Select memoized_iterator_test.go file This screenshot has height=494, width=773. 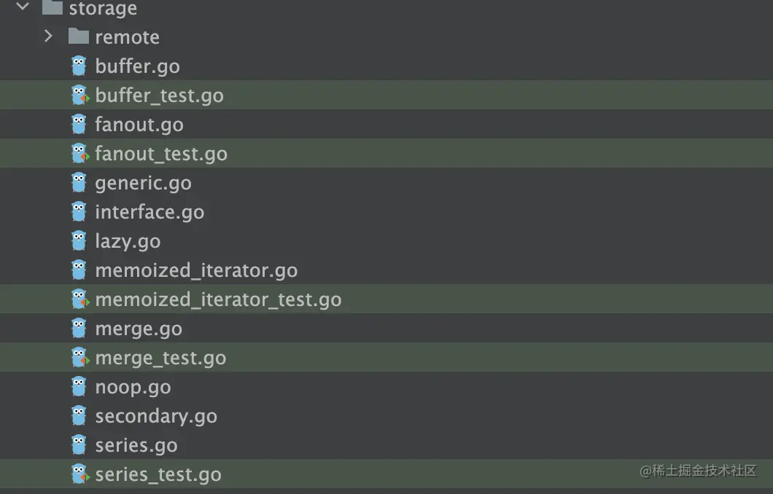[x=218, y=299]
